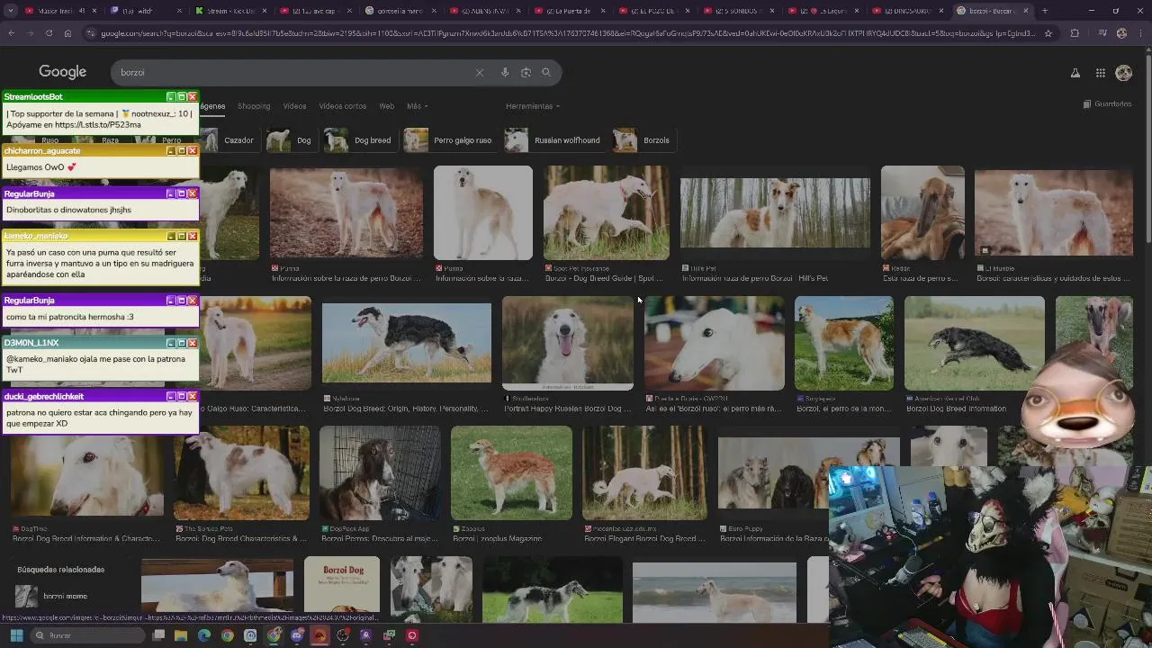1152x648 pixels.
Task: Bookmark this page with the star
Action: coord(1048,33)
